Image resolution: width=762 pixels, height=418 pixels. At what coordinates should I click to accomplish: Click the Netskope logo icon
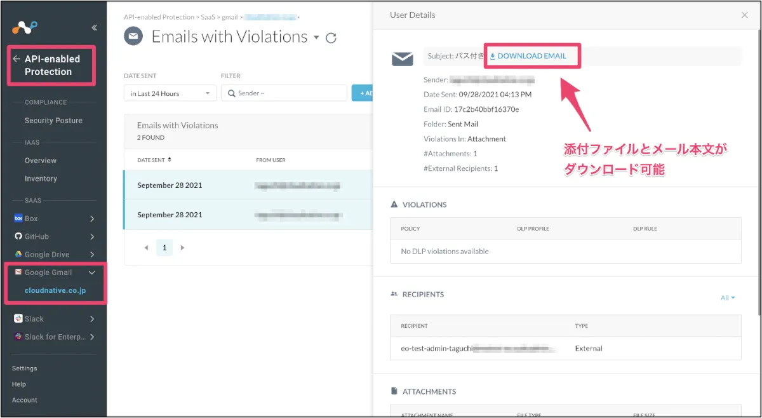click(x=25, y=27)
